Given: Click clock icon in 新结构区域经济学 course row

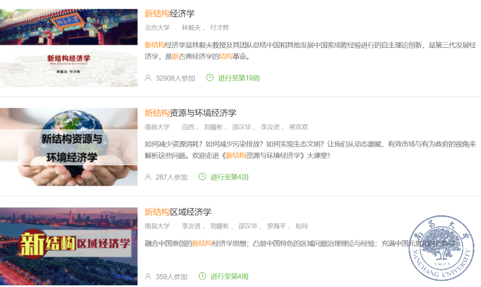Looking at the screenshot, I should click(202, 276).
